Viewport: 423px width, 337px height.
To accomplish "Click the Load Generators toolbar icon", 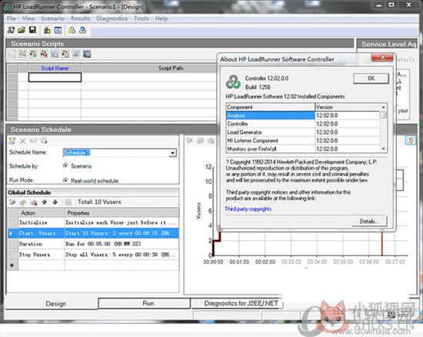I will coord(47,30).
